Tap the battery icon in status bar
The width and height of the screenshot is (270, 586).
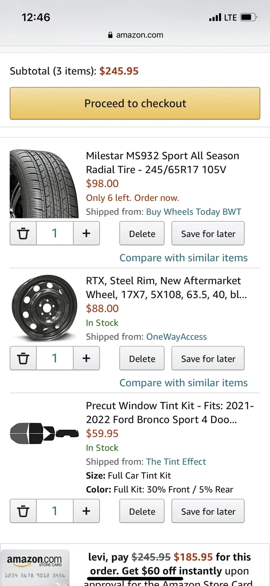(248, 17)
